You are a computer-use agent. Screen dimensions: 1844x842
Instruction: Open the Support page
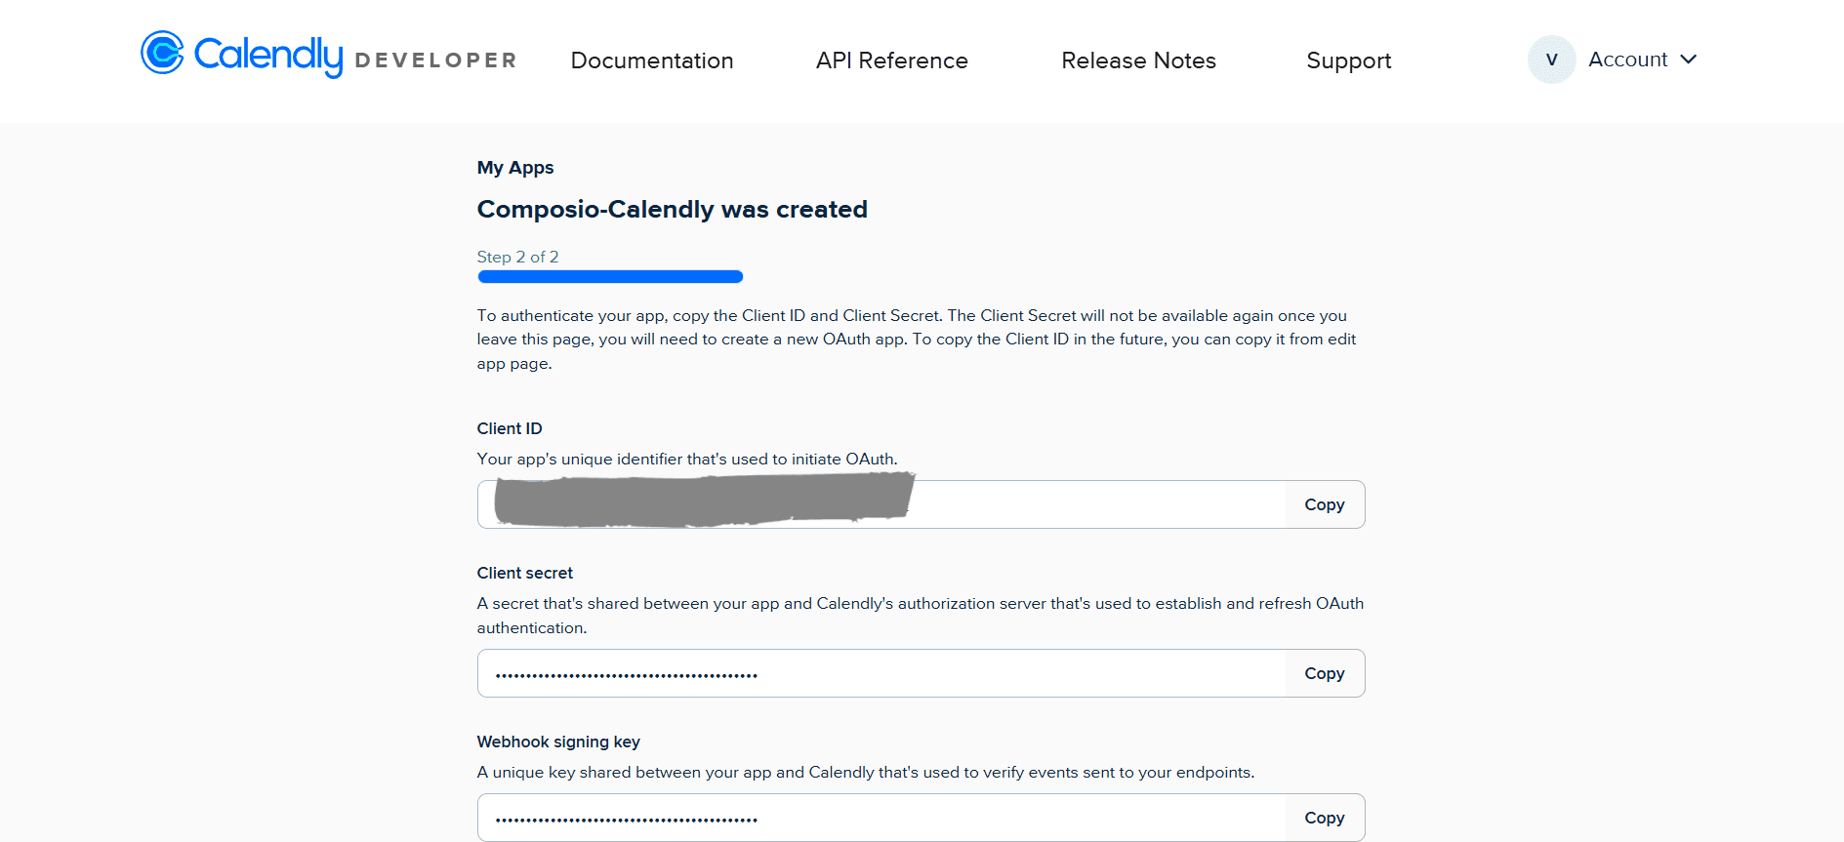(x=1349, y=60)
